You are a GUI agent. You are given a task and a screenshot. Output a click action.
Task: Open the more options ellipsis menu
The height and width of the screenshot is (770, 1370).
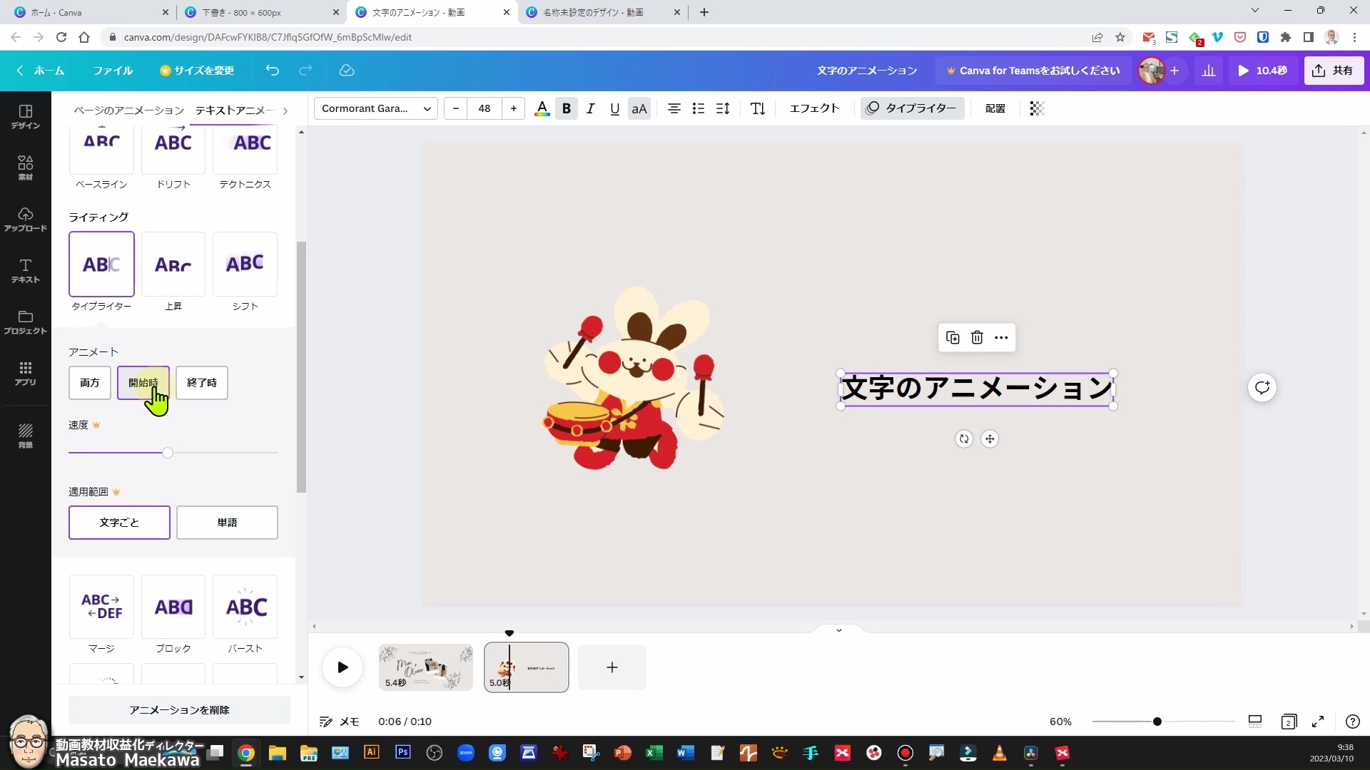tap(1001, 337)
